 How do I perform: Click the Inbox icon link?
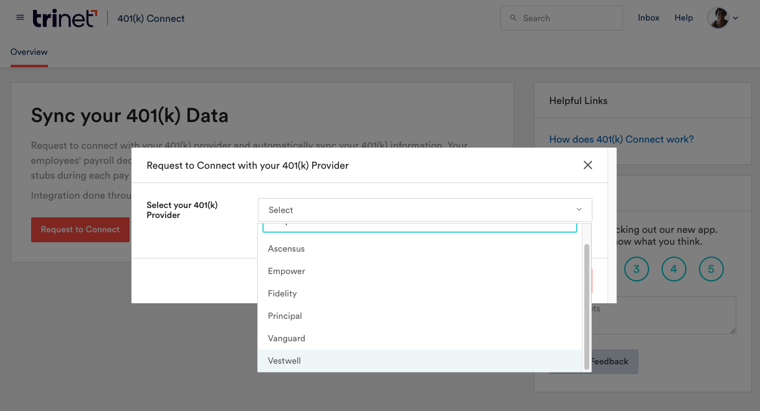coord(648,17)
